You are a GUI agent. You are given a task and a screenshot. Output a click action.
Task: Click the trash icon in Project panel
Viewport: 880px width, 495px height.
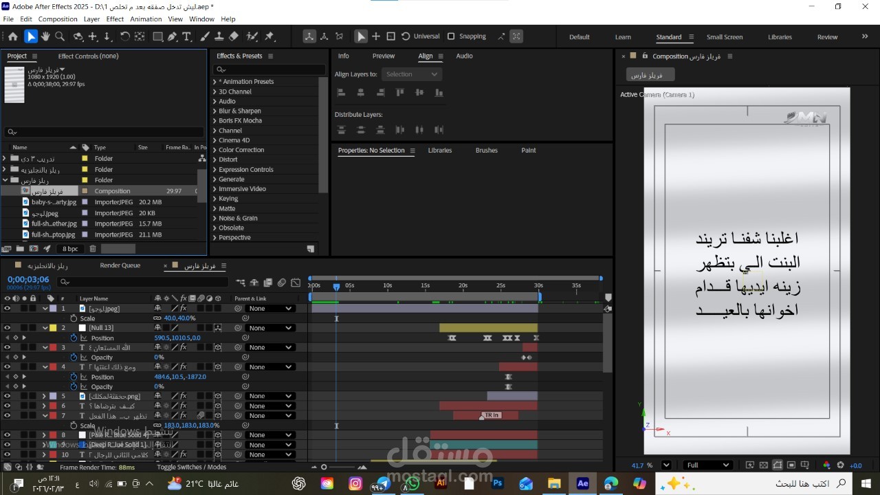93,249
